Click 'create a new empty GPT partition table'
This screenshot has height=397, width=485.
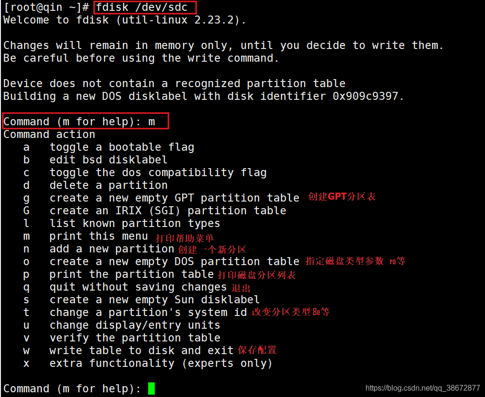pyautogui.click(x=175, y=198)
